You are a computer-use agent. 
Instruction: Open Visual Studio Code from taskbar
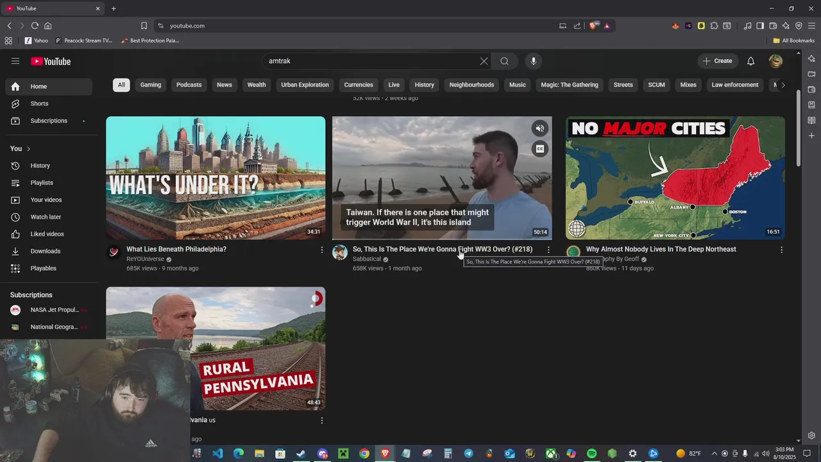[217, 454]
